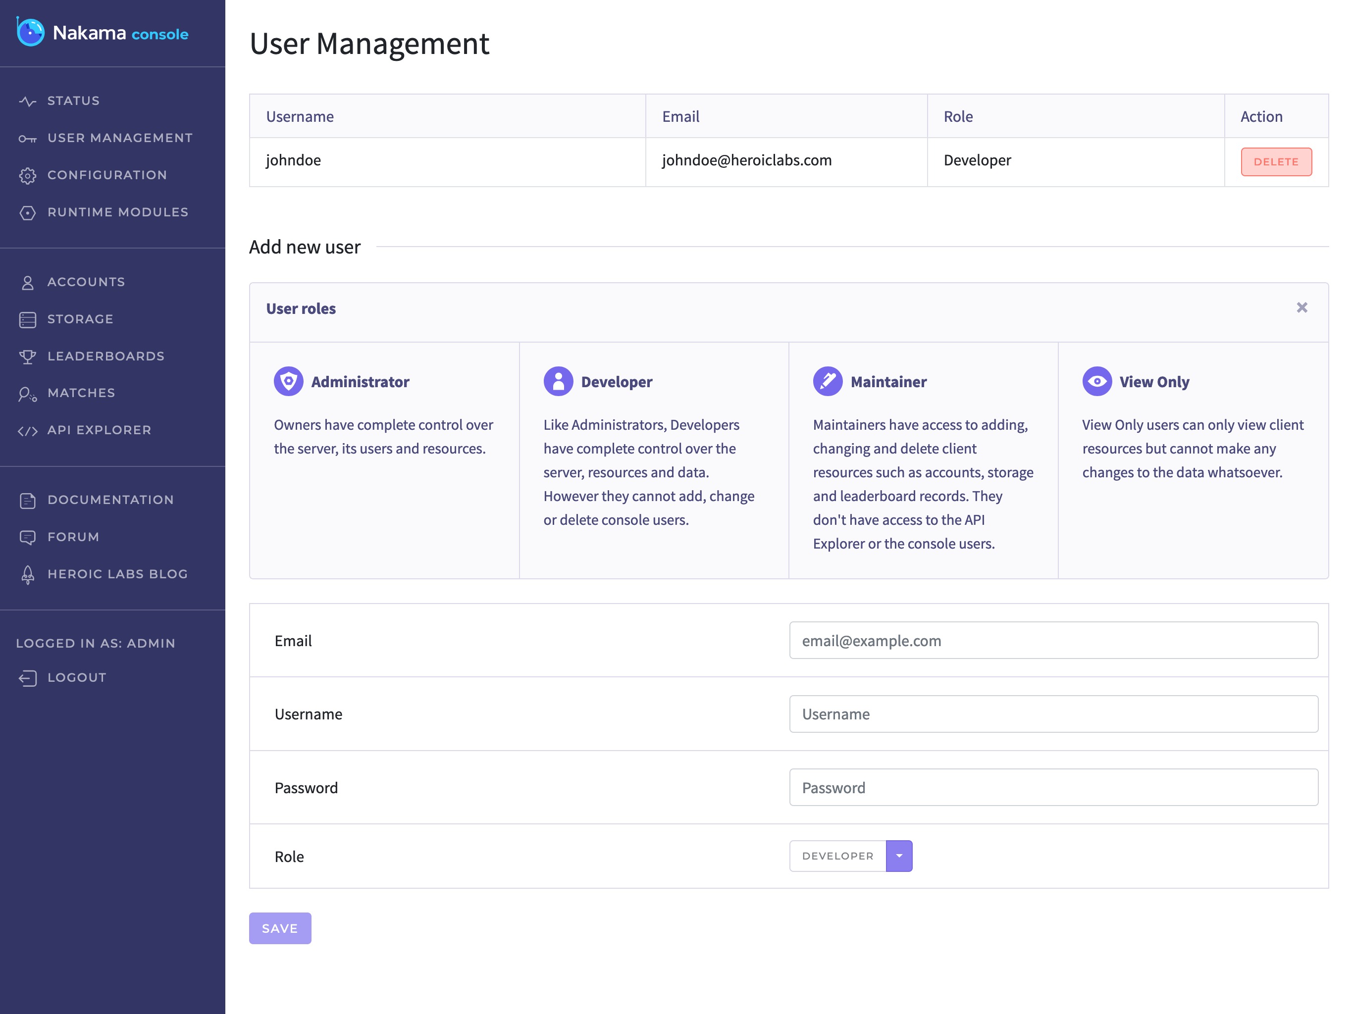Click the API Explorer code brackets icon

[28, 431]
